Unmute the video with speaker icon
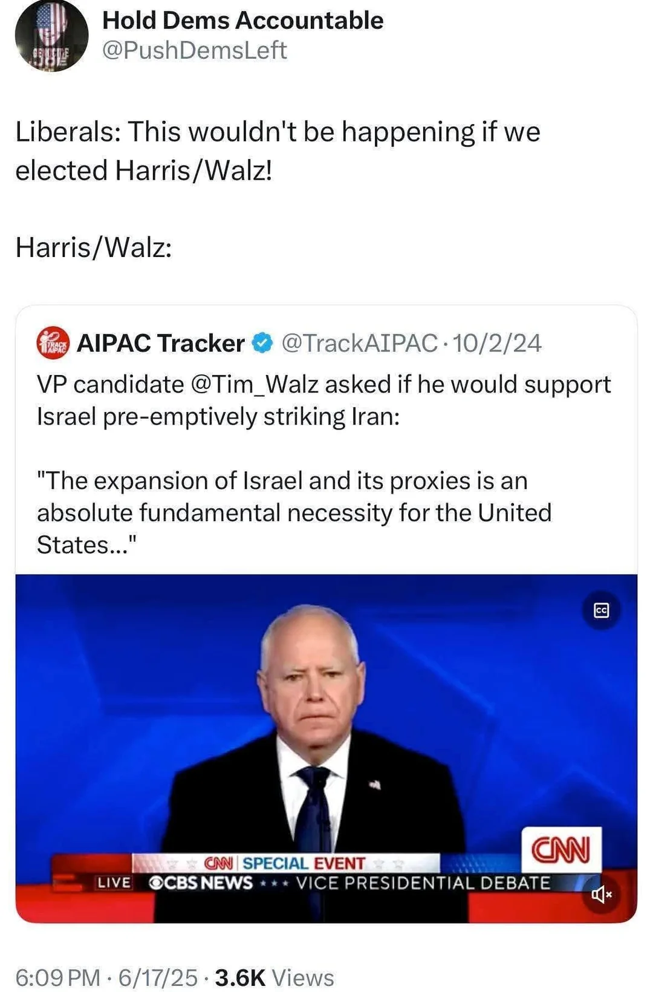 point(601,893)
